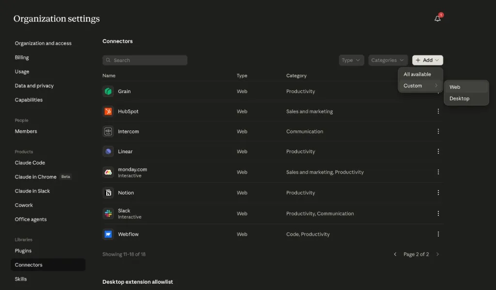Open the Skills library page
496x290 pixels.
point(21,279)
